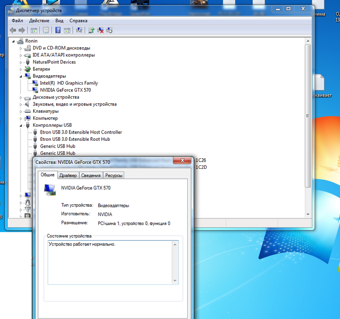Expand the Клавиатуры node
The height and width of the screenshot is (319, 340).
coord(21,111)
